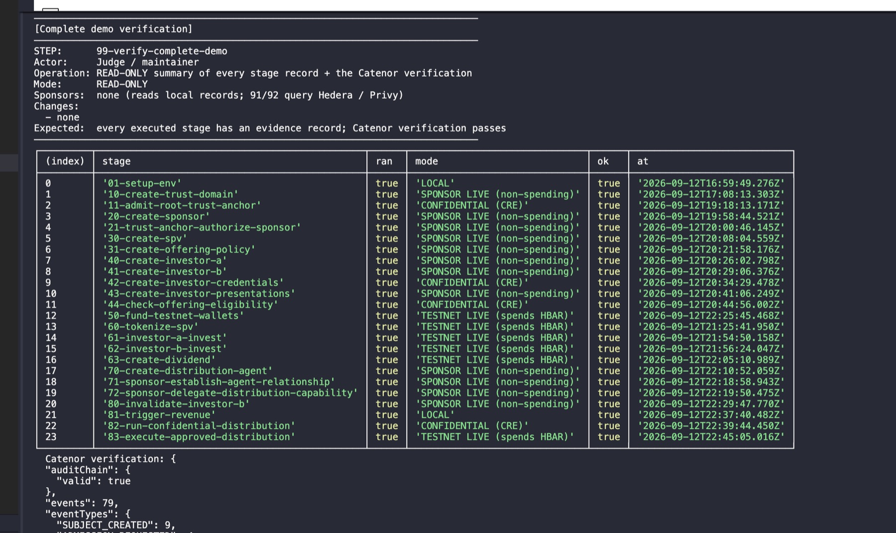Select stage cell '20-create-sponsor'
The height and width of the screenshot is (533, 896).
click(x=156, y=216)
